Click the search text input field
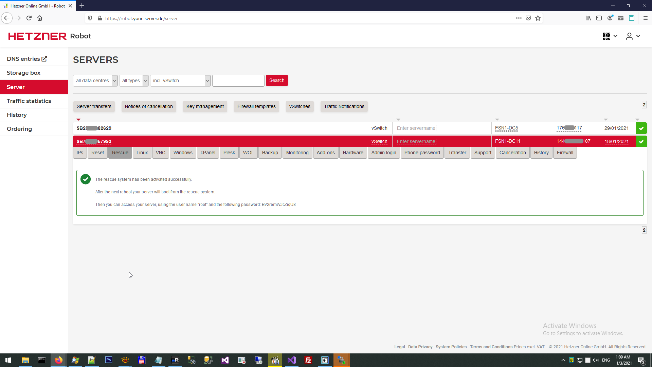Screen dimensions: 652x367 238,81
